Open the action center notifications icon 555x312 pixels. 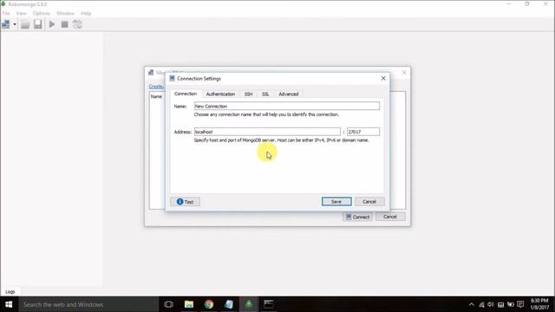[520, 304]
